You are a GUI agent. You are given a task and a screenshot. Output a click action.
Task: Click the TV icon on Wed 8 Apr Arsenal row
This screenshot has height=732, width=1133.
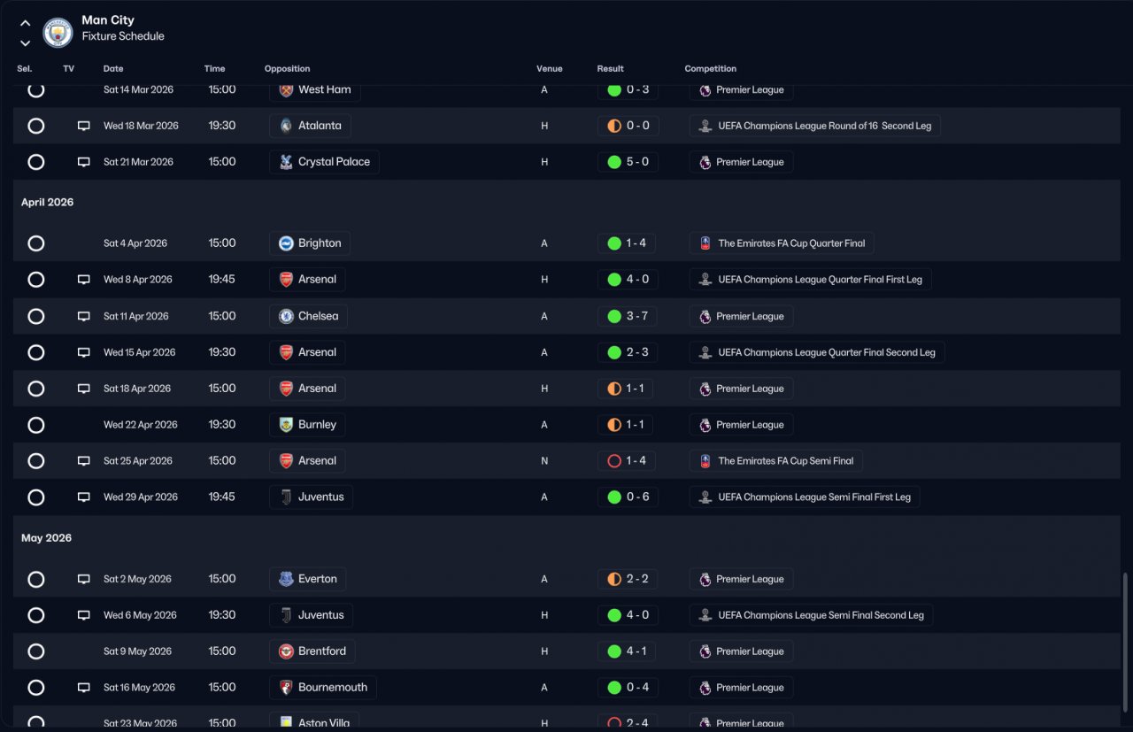(x=84, y=280)
